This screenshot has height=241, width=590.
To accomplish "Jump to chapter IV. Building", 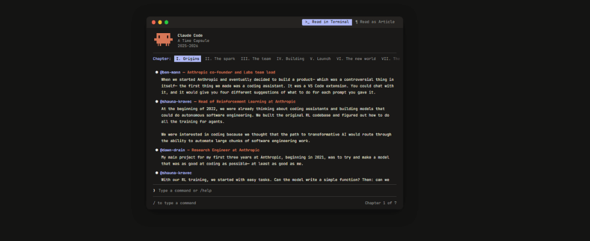I will 290,59.
